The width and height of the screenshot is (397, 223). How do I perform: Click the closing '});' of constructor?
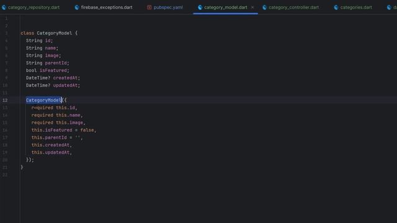click(x=30, y=160)
